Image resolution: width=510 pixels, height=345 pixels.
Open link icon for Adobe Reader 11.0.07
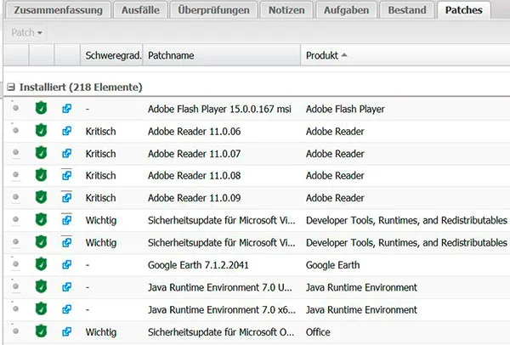66,153
